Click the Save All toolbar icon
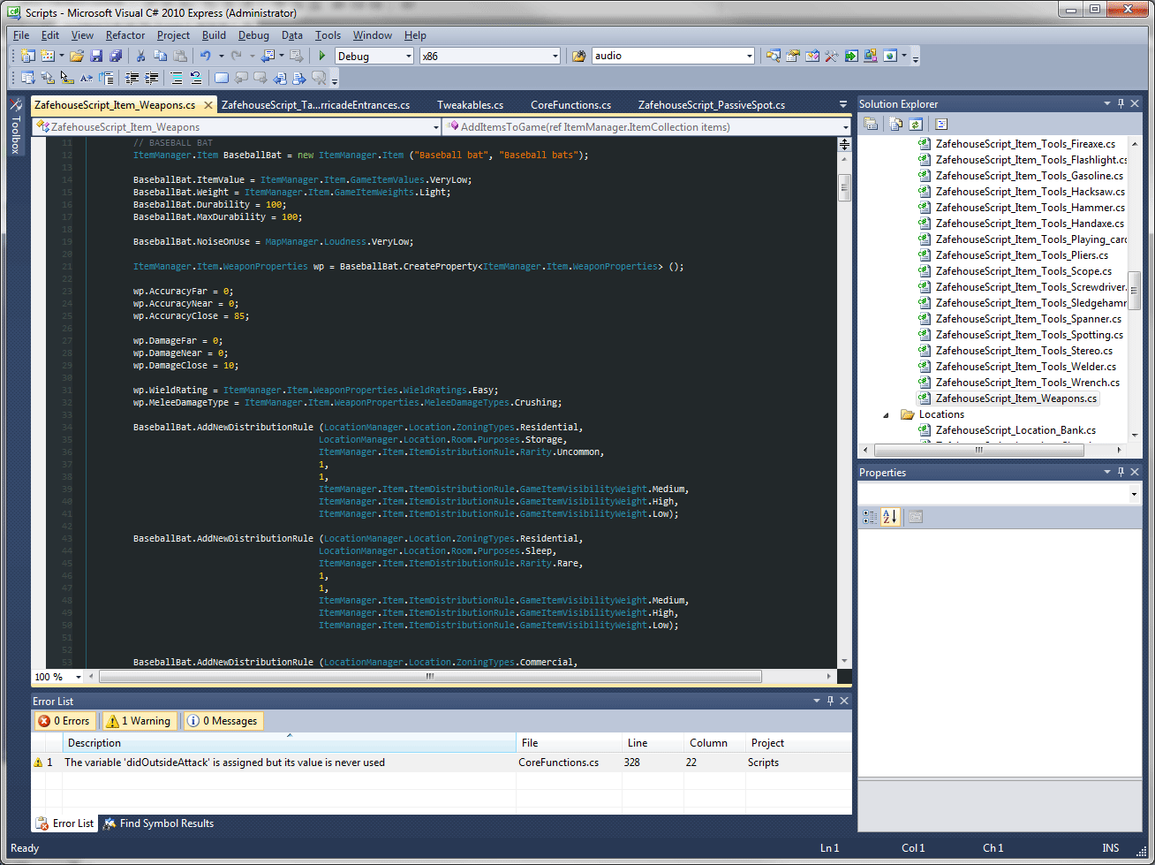This screenshot has width=1155, height=865. click(x=116, y=56)
